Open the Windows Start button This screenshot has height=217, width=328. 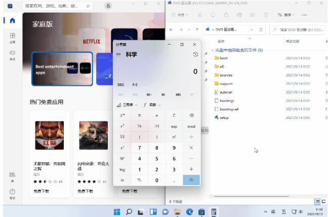[x=117, y=212]
